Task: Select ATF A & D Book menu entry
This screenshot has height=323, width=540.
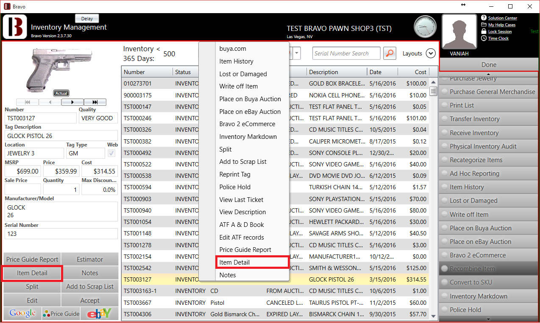Action: [252, 225]
